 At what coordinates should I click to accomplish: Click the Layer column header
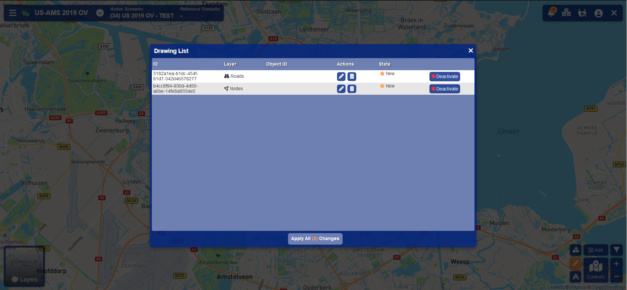pos(230,64)
